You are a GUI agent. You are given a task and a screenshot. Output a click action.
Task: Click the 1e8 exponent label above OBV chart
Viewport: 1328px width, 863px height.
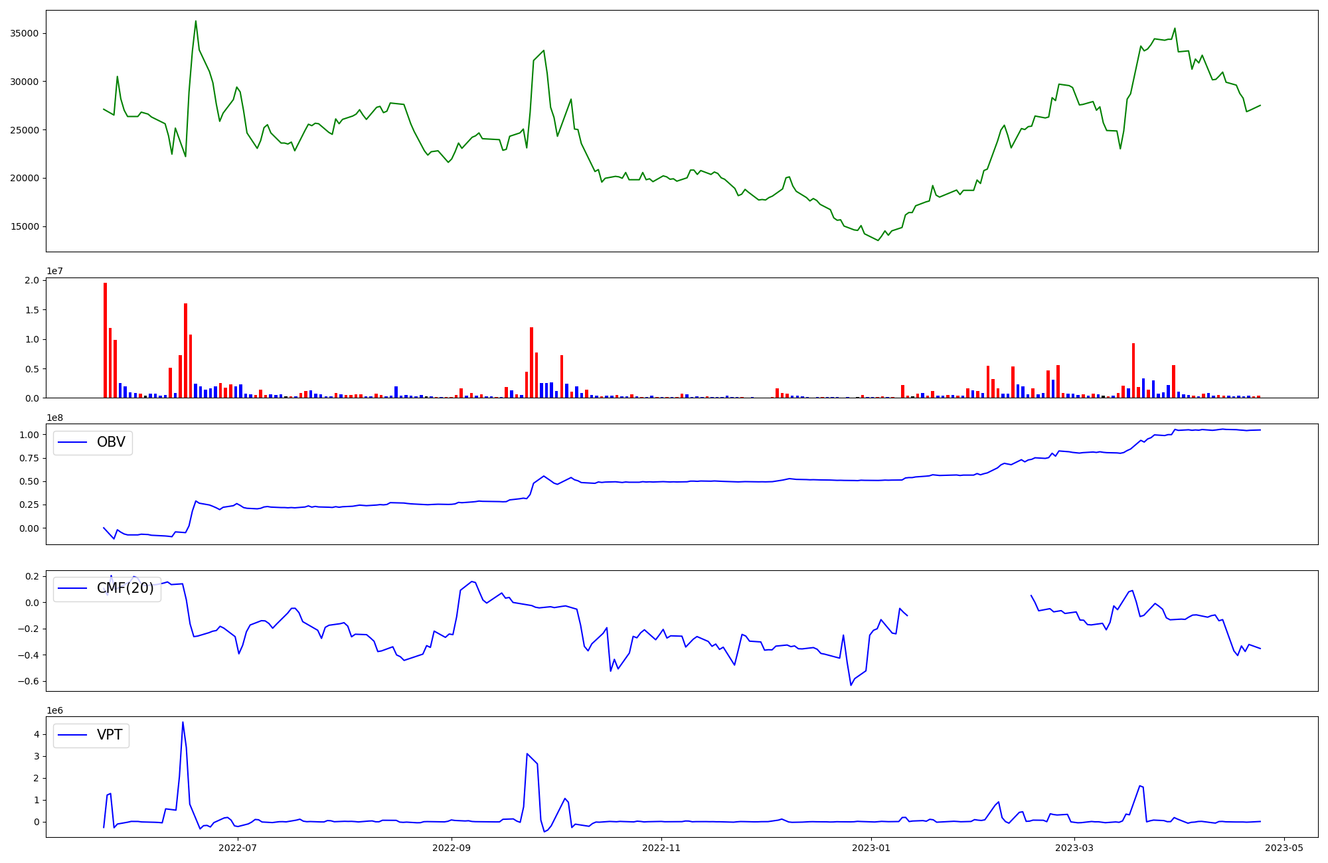pos(54,418)
